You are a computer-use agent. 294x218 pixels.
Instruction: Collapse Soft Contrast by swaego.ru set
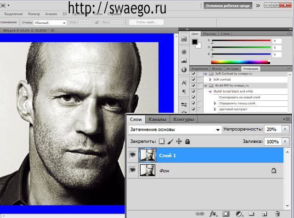tap(205, 74)
